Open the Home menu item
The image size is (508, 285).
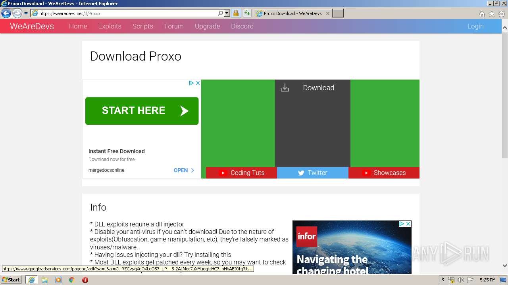(78, 26)
